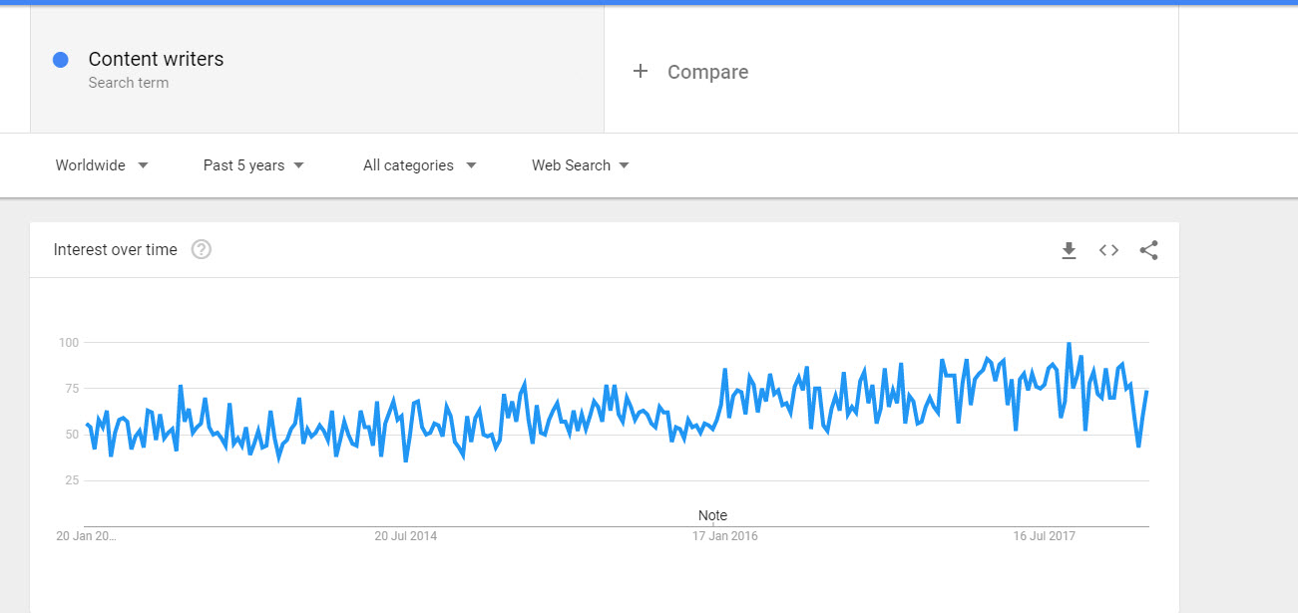Expand the Worldwide region dropdown
Screen dimensions: 1298x613
pyautogui.click(x=102, y=165)
